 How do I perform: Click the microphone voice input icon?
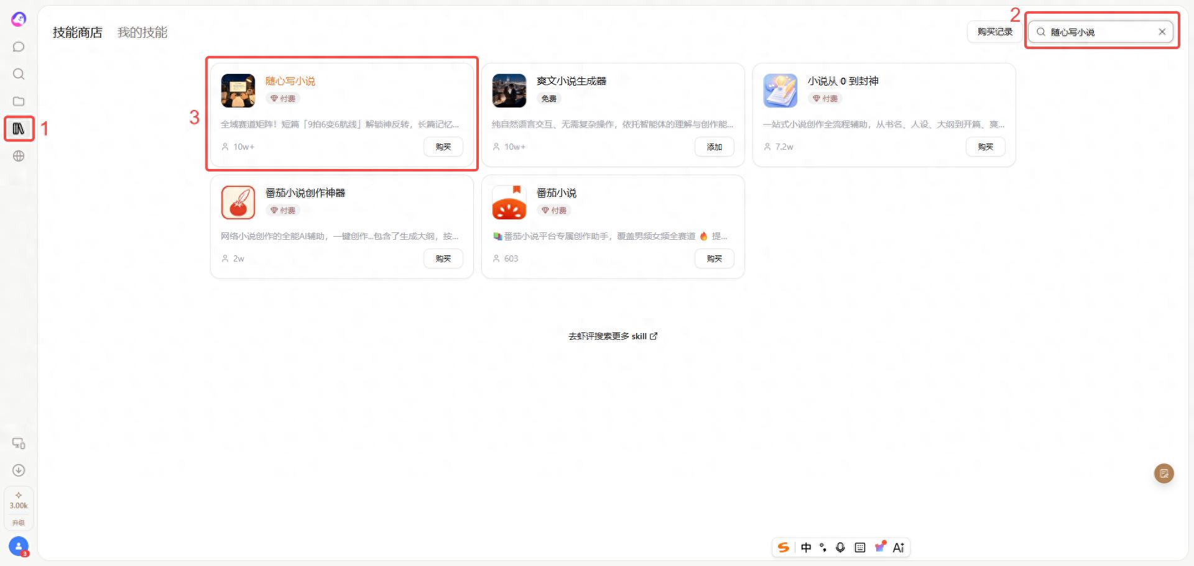click(x=840, y=547)
